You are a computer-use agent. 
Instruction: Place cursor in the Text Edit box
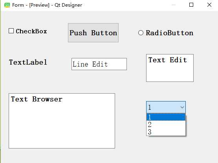tap(170, 68)
